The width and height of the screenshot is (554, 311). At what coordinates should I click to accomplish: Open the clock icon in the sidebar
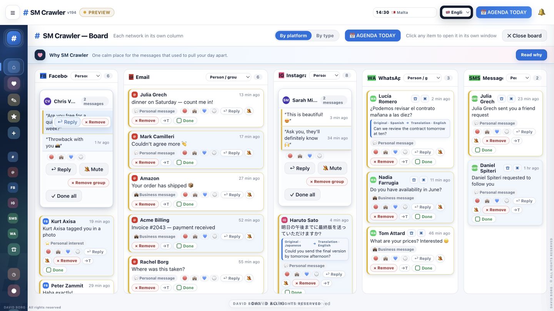[x=14, y=275]
